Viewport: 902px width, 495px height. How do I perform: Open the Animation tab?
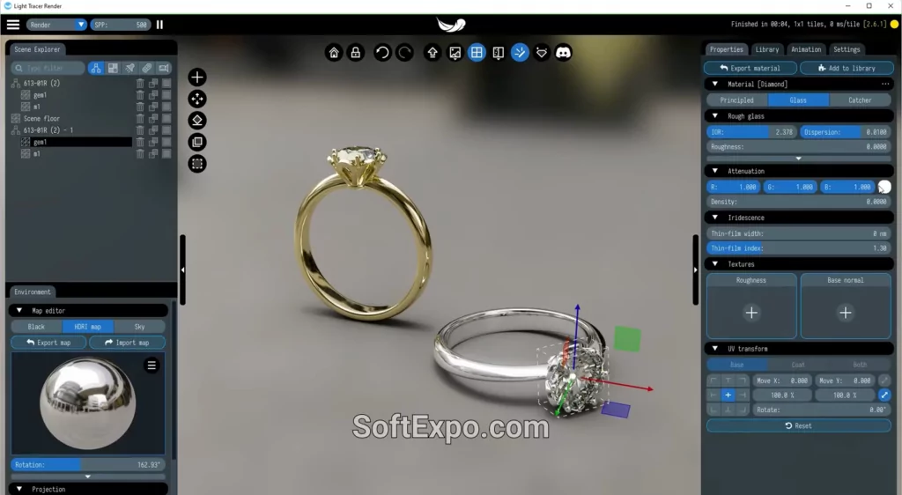pos(806,49)
